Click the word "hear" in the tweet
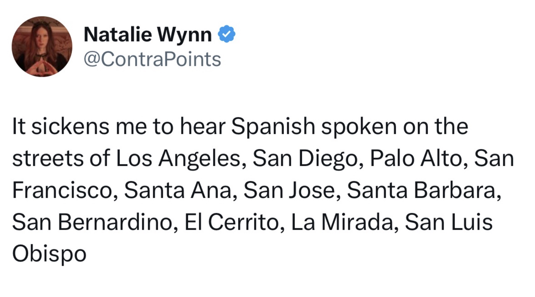Screen dimensions: 535x297 [x=202, y=126]
